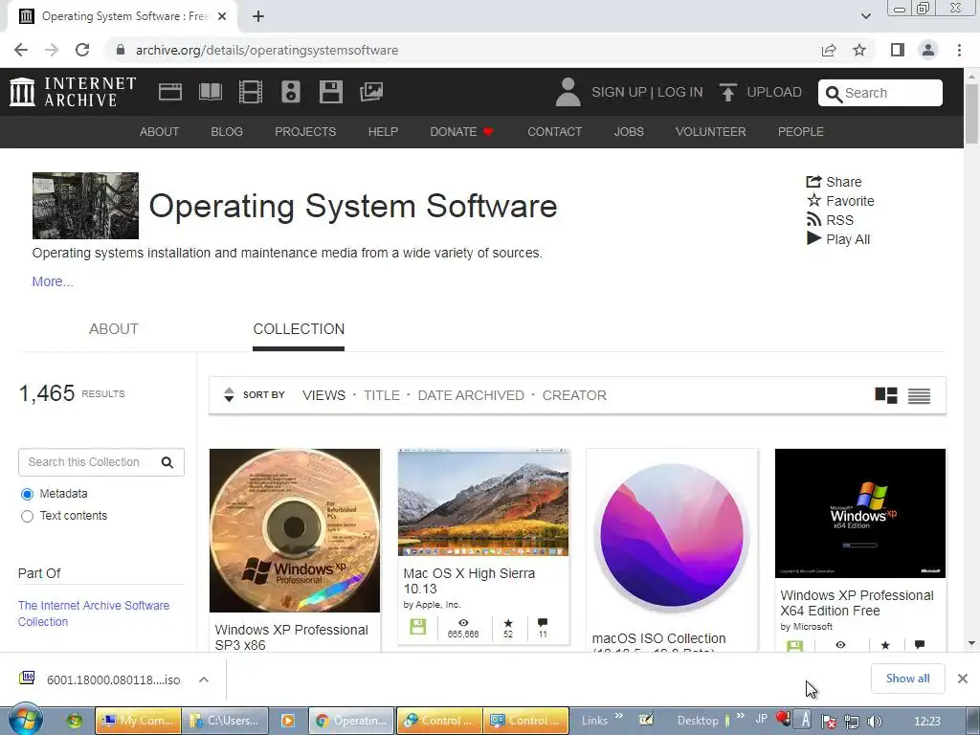The image size is (980, 735).
Task: Open the BLOG menu link
Action: pyautogui.click(x=227, y=132)
